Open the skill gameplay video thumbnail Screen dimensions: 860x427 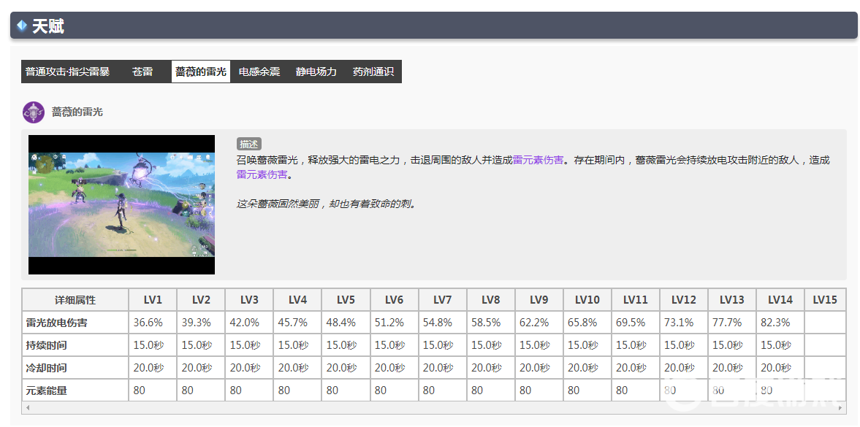tap(122, 204)
